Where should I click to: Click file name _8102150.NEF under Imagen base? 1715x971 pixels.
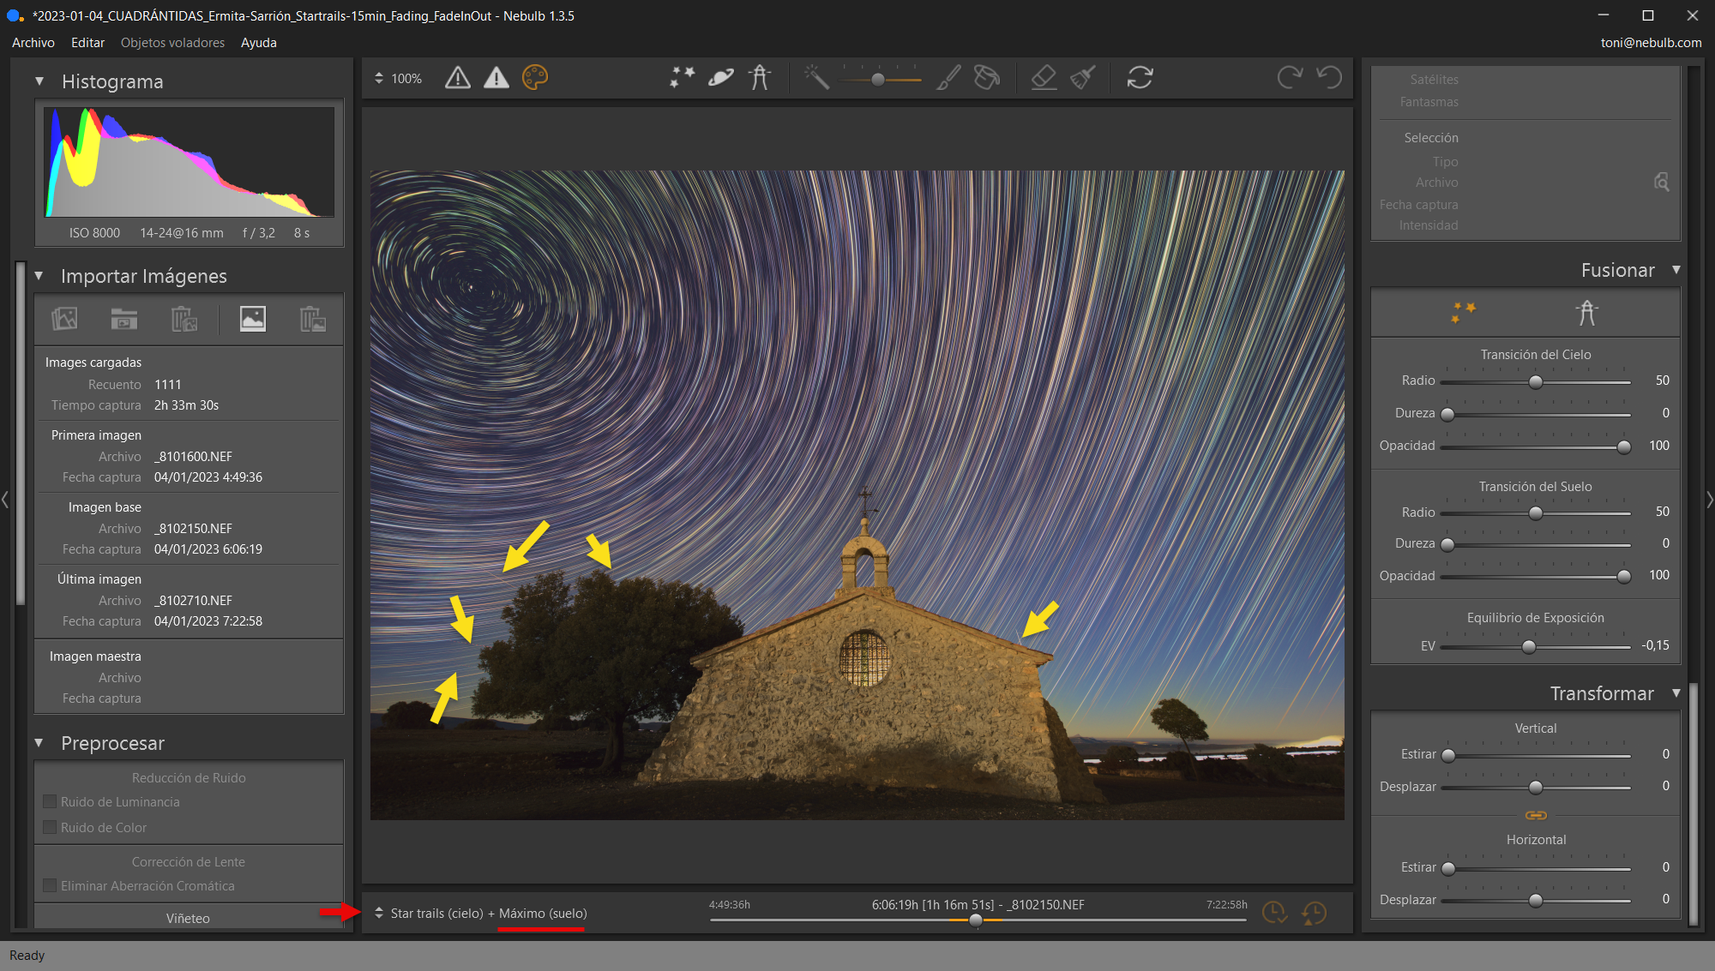tap(194, 529)
